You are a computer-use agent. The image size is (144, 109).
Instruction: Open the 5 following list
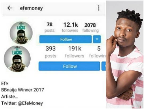(x=97, y=52)
